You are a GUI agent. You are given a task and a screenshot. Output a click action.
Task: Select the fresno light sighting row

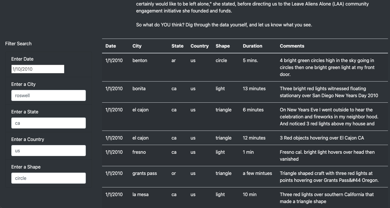(203, 155)
